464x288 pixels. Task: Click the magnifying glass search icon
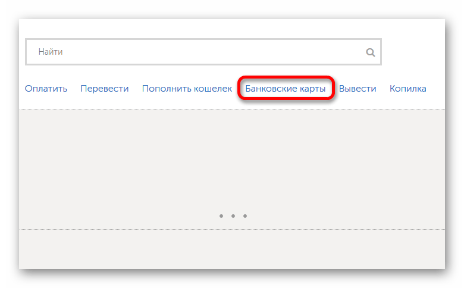point(370,52)
